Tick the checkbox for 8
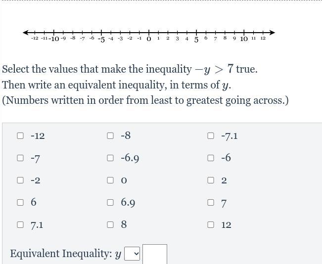322x264 pixels. 110,224
